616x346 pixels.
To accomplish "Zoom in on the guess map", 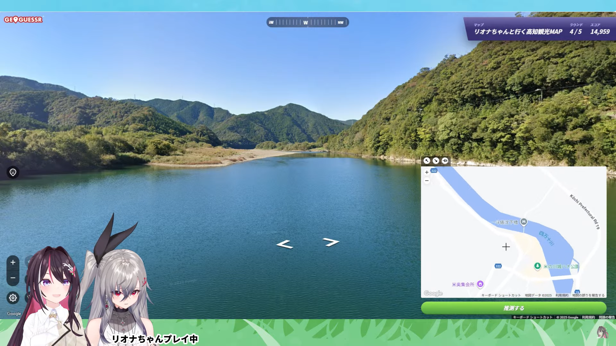I will tap(427, 172).
